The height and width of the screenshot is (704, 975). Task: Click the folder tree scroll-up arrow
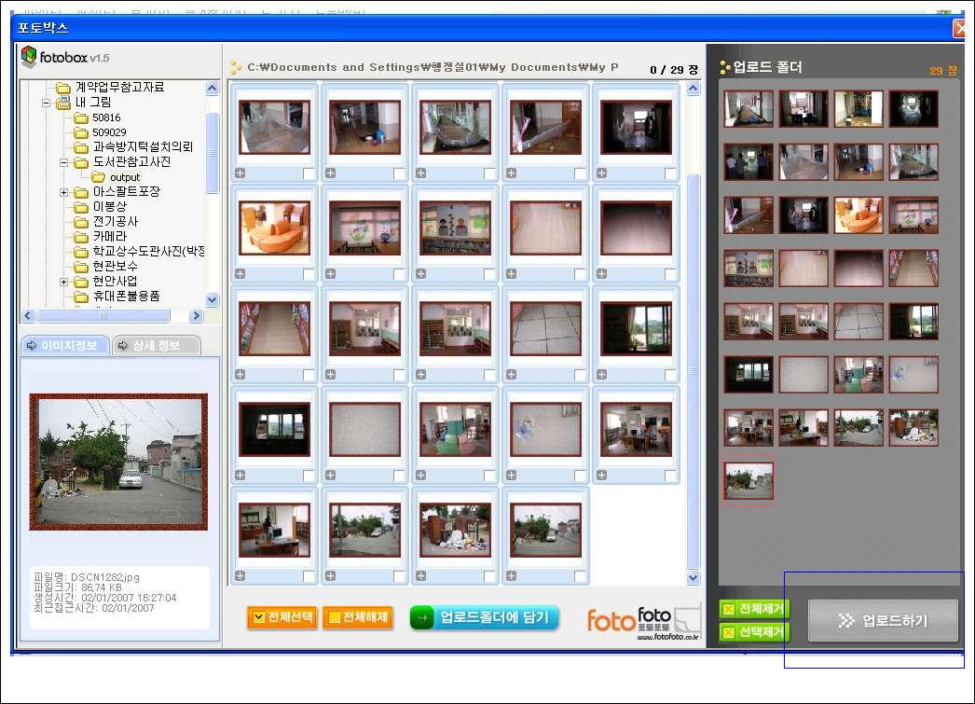tap(212, 89)
